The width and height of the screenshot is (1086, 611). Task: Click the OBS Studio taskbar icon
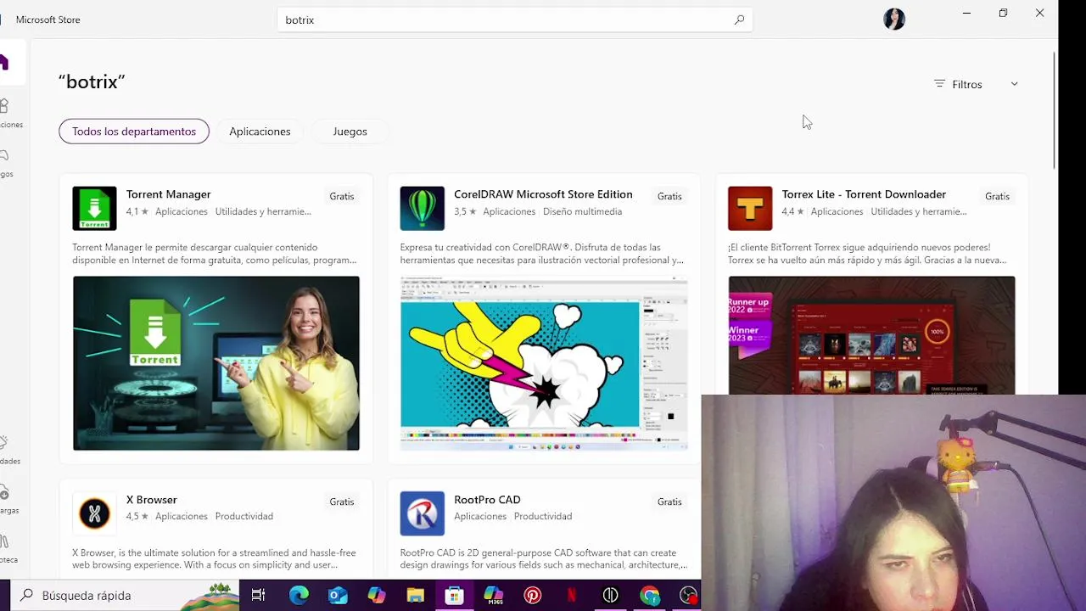pyautogui.click(x=689, y=595)
